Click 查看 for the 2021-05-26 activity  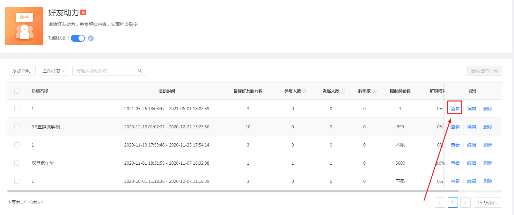pyautogui.click(x=455, y=109)
